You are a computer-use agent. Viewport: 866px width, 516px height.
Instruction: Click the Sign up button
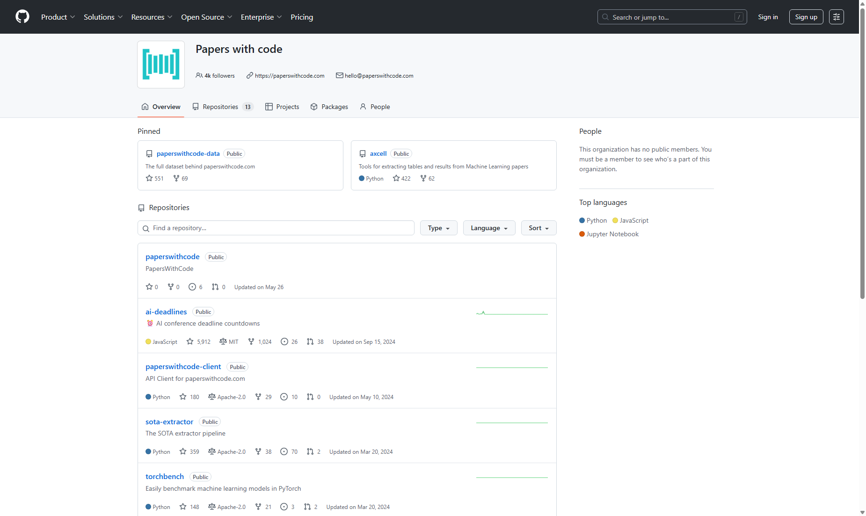pos(806,17)
